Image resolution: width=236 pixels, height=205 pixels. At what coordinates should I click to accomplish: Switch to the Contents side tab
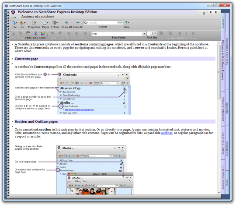click(x=223, y=22)
